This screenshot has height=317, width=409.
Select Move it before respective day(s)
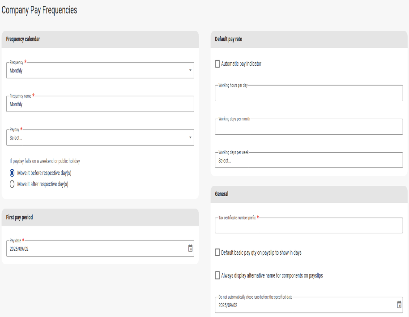tap(12, 173)
